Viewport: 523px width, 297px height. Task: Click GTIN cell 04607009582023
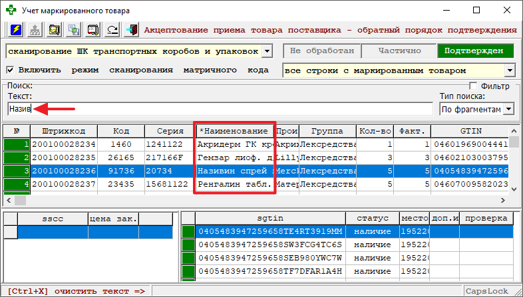coord(470,184)
